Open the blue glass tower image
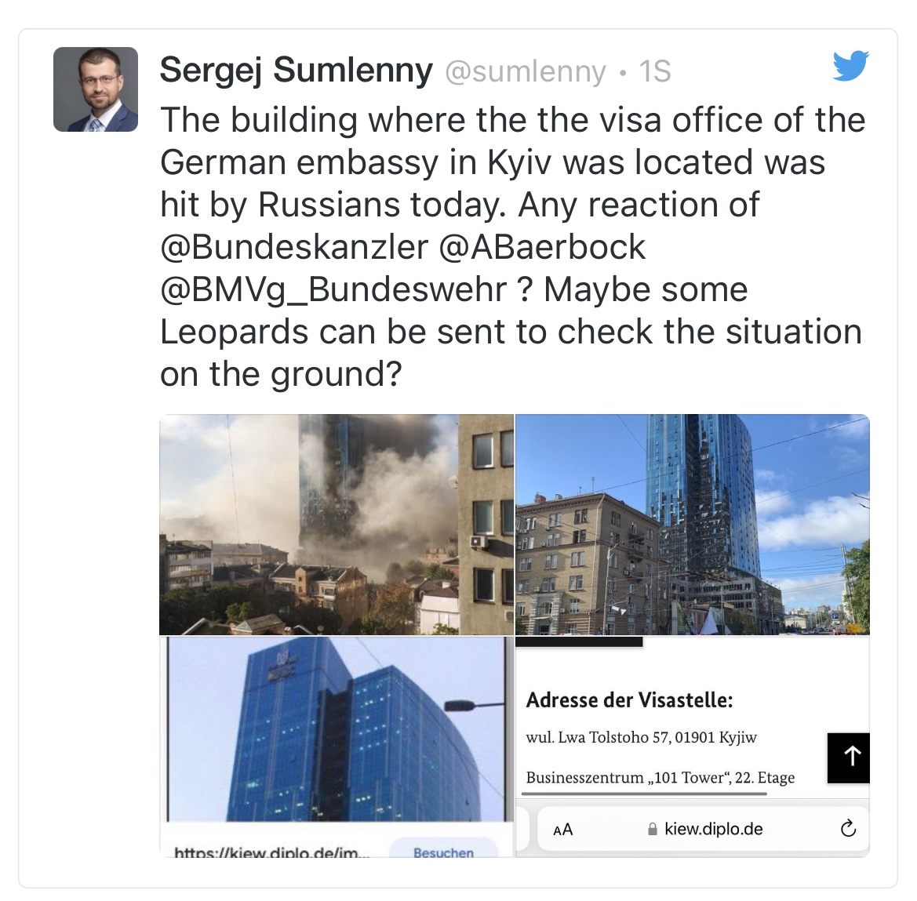 [337, 729]
